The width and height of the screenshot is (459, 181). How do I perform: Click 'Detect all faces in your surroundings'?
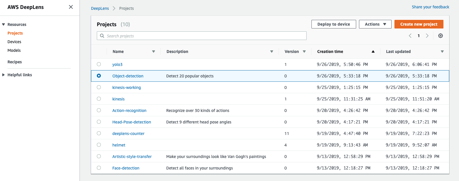point(199,168)
